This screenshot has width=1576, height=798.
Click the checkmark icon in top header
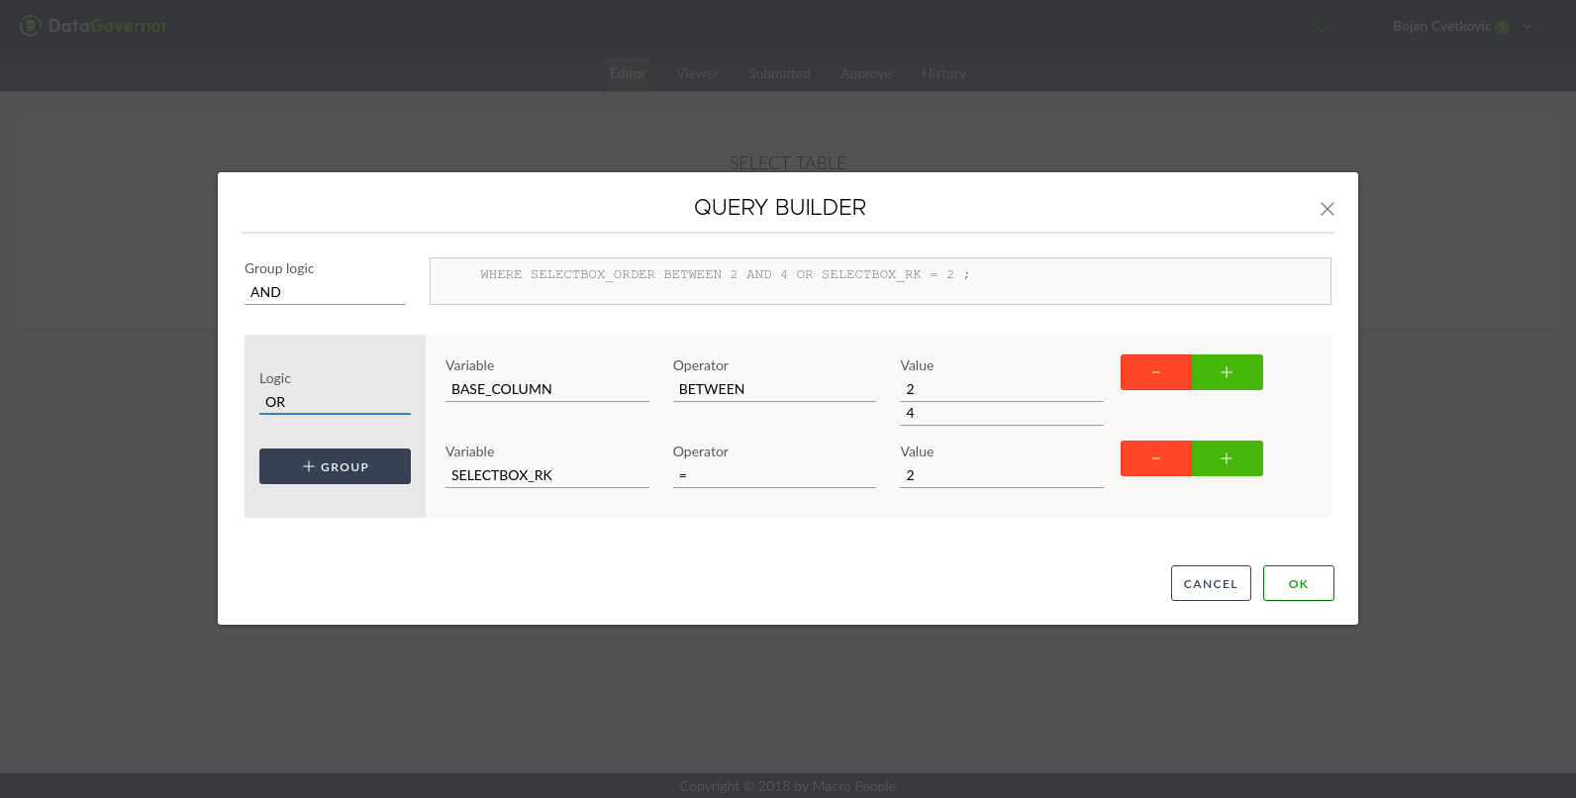click(1324, 27)
